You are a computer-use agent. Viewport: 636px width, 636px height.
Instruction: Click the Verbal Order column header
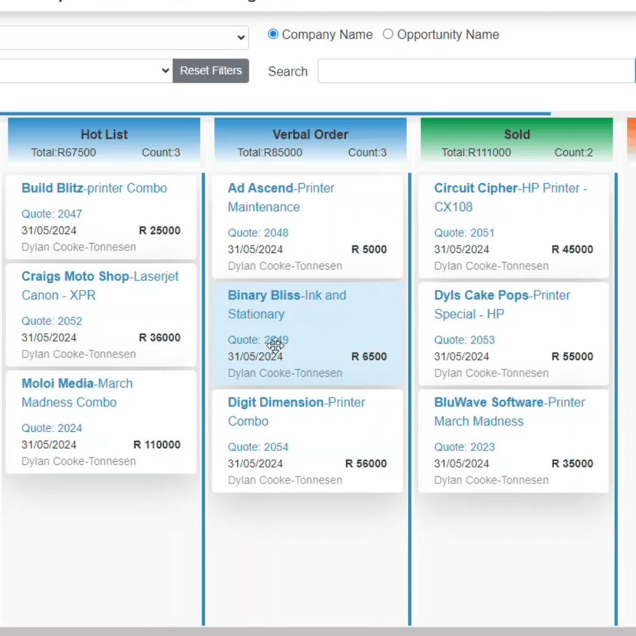310,140
